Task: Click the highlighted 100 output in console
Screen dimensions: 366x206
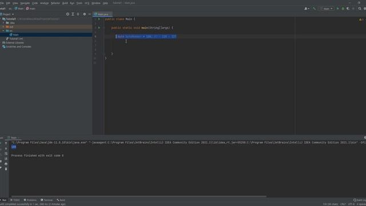Action: point(14,147)
